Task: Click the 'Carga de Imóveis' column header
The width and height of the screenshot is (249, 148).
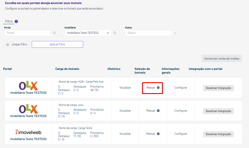Action: pos(67,69)
